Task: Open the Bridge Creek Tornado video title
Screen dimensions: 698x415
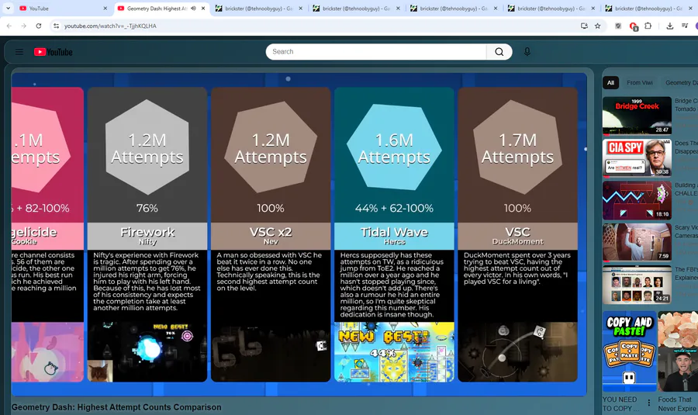Action: (686, 105)
